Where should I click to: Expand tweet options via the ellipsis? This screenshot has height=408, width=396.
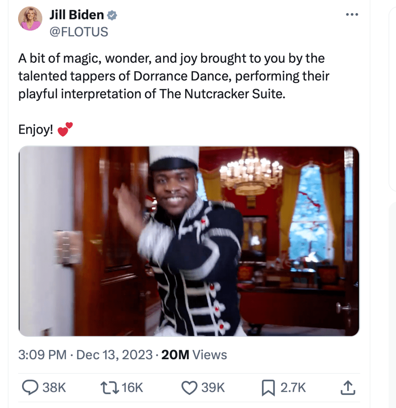click(x=352, y=14)
